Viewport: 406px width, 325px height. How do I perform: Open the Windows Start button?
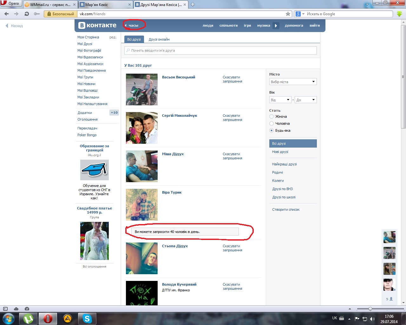[8, 318]
